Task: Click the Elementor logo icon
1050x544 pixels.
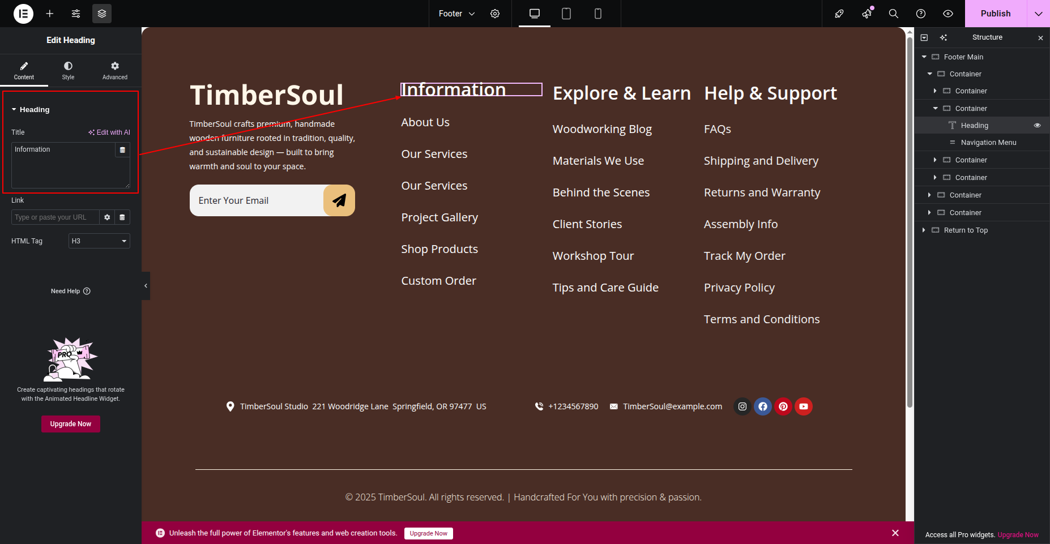Action: 23,14
